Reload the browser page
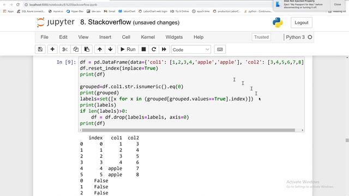Screen dimensions: 349x196 click(18, 4)
